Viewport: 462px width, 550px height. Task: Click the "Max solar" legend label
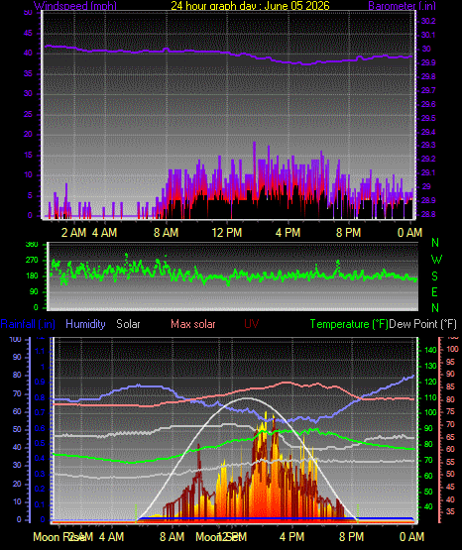pyautogui.click(x=193, y=324)
